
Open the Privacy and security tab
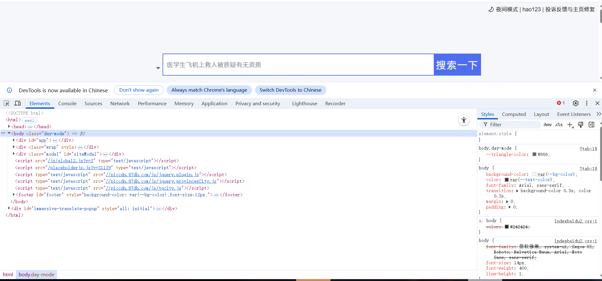tap(258, 103)
